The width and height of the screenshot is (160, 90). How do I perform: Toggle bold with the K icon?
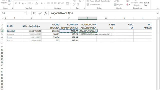(16, 3)
